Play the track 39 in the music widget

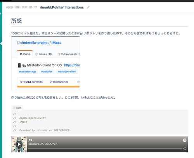19,144
